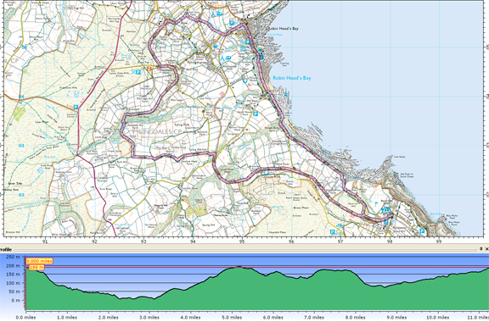Click the picnic and parking icon pair
Viewport: 489px width, 322px height.
point(136,72)
